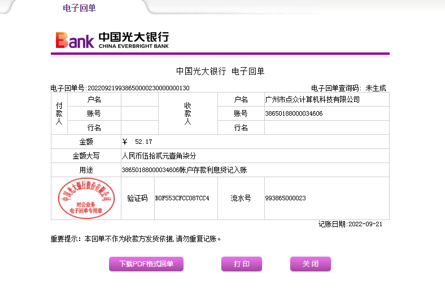This screenshot has width=445, height=290.
Task: Click the posting date 2022-09-21
Action: pyautogui.click(x=365, y=224)
